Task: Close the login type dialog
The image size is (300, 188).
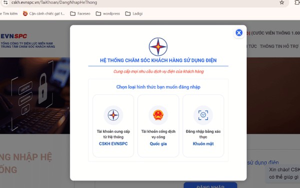Action: coord(239,33)
